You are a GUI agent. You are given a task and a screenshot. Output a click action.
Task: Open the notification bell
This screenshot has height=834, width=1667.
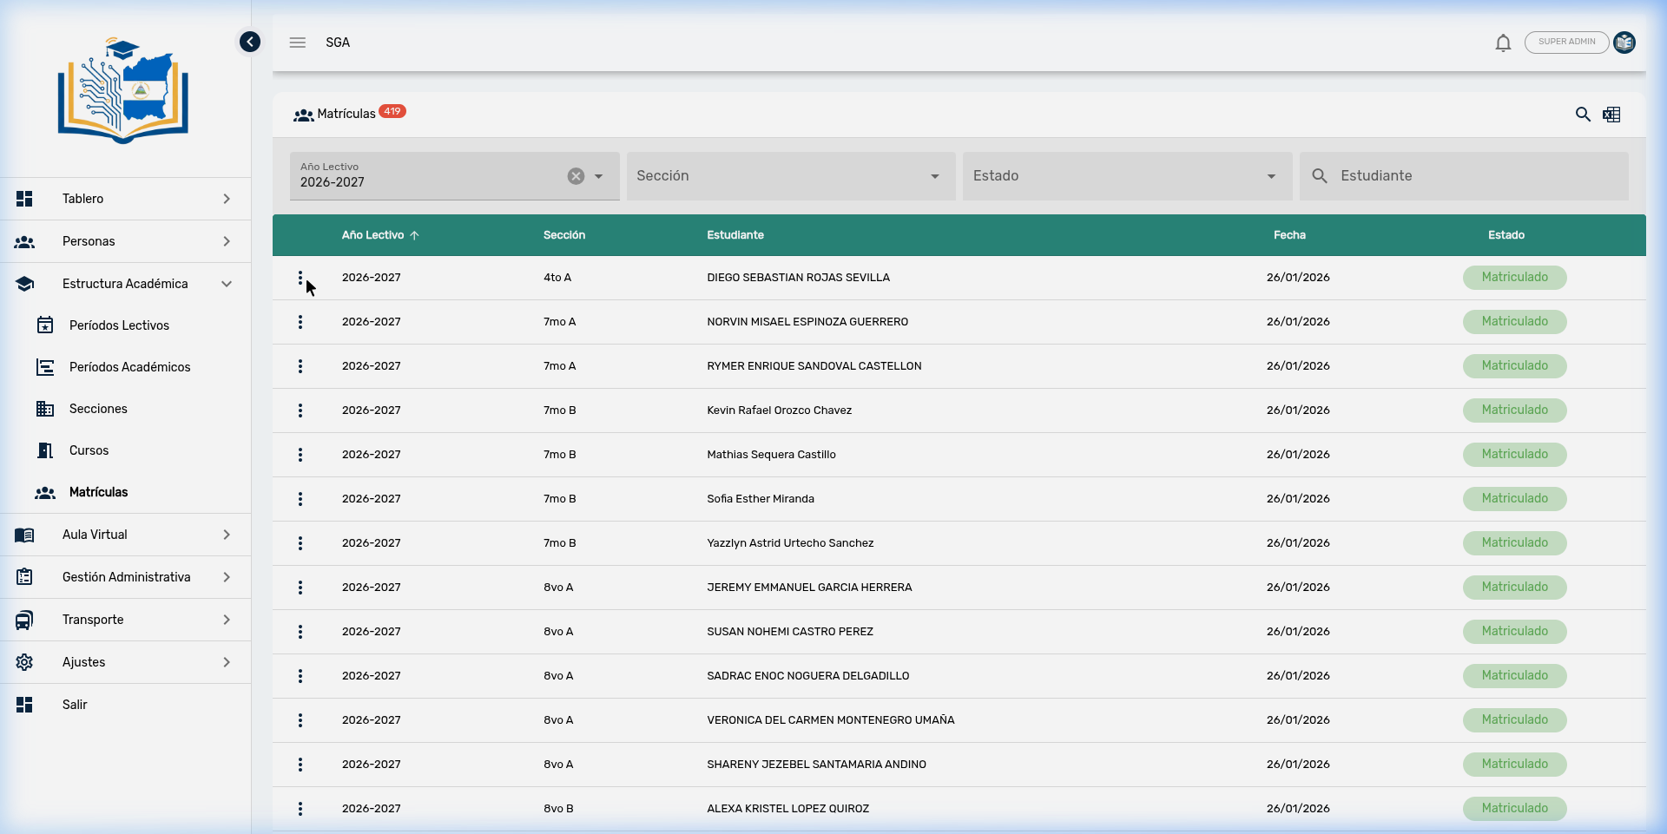(1503, 42)
